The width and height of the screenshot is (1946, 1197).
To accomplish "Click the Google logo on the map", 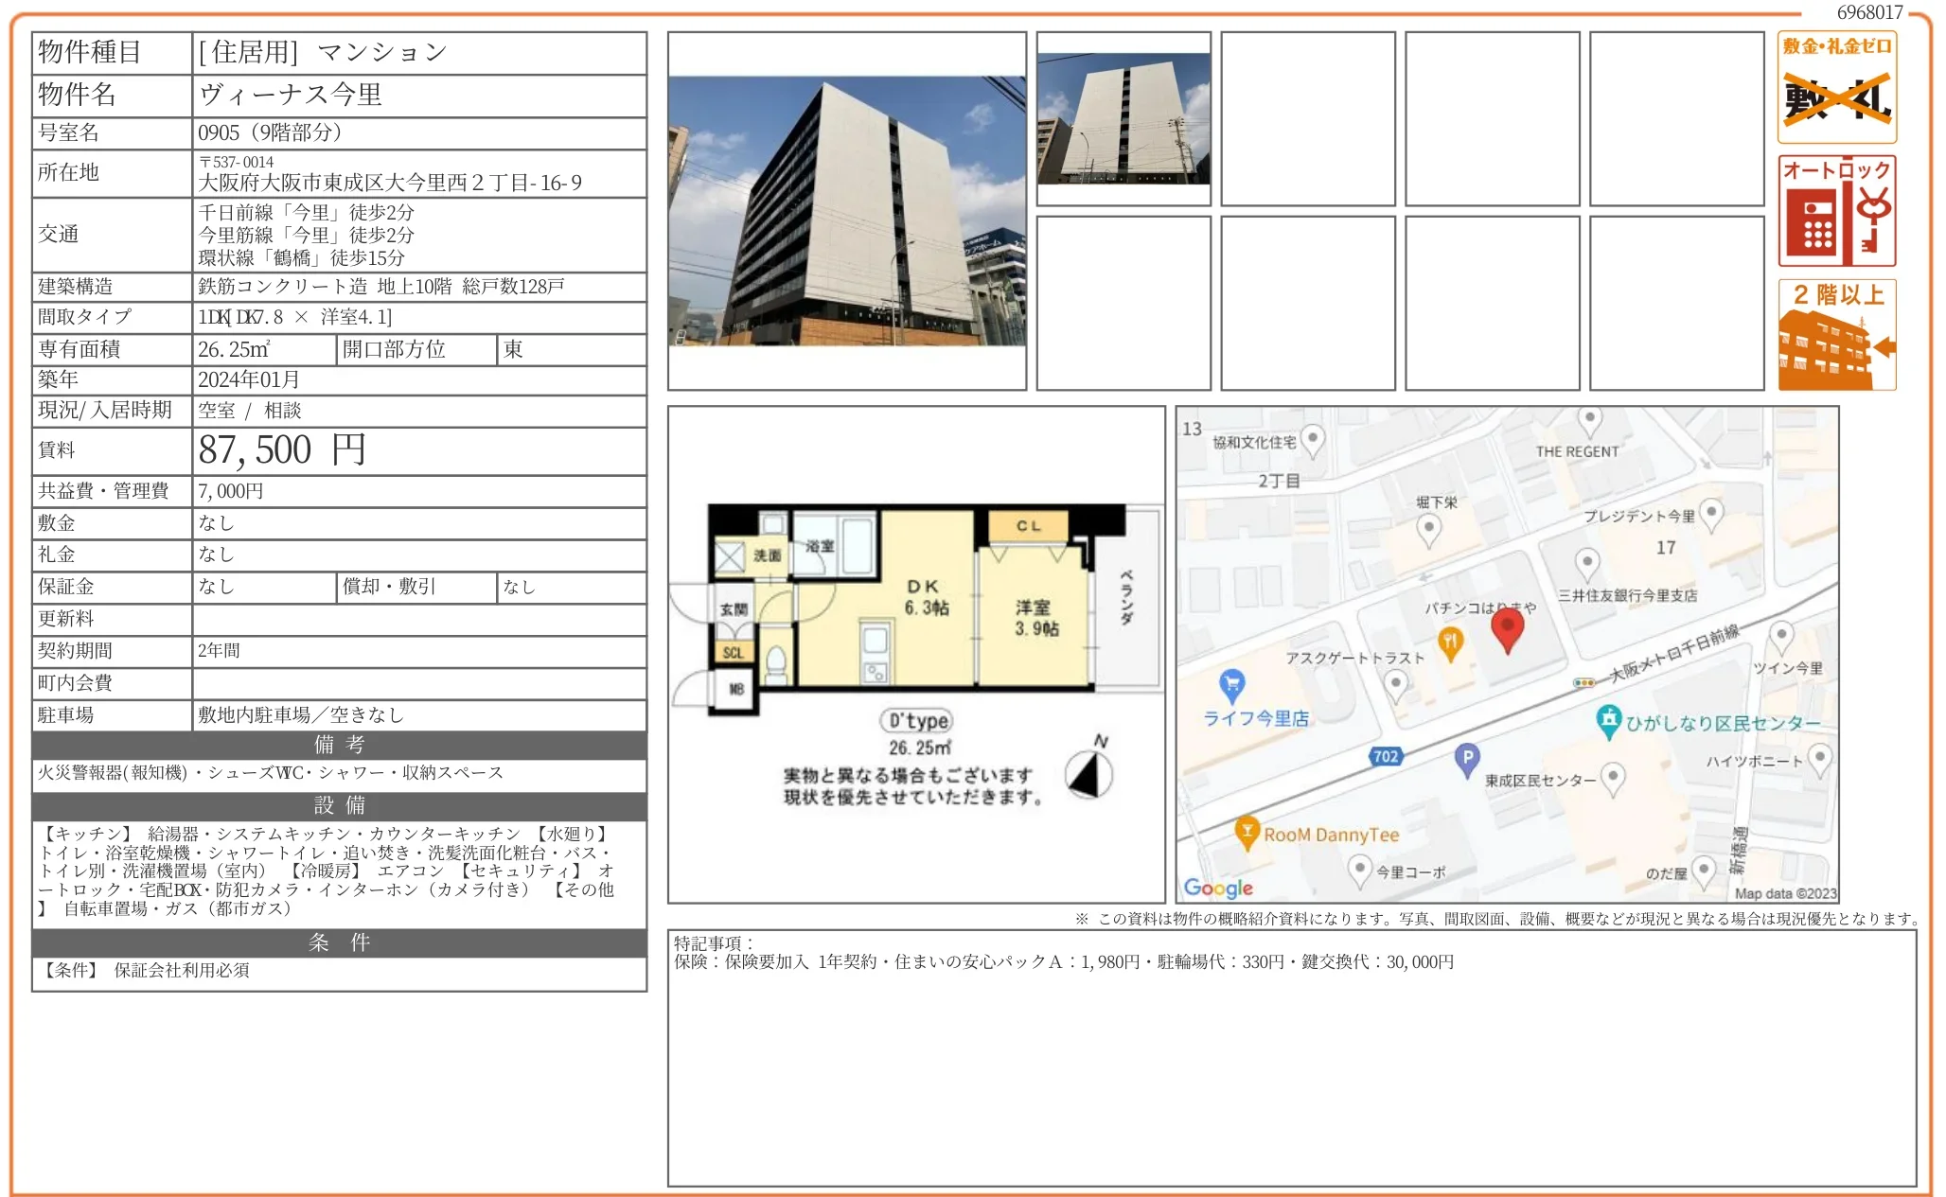I will (1218, 888).
